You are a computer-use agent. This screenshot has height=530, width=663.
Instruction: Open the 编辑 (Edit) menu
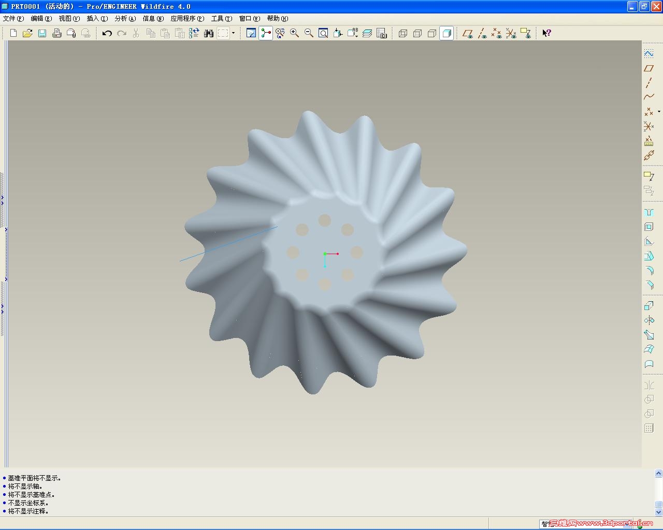point(41,19)
